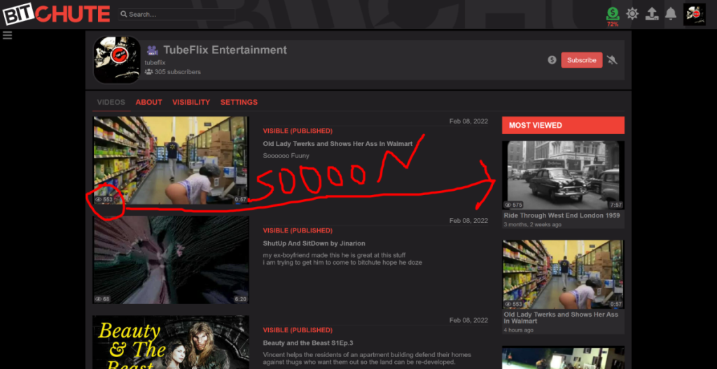Switch to the ABOUT tab
Viewport: 717px width, 369px height.
click(x=148, y=102)
